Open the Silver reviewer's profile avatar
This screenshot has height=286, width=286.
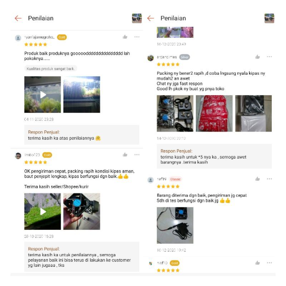coord(151,58)
